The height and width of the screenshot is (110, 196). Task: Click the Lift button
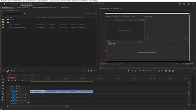pos(159,71)
